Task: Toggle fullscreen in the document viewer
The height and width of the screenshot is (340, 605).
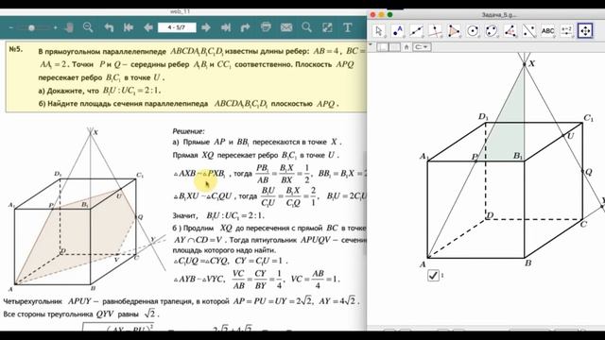Action: tap(327, 27)
